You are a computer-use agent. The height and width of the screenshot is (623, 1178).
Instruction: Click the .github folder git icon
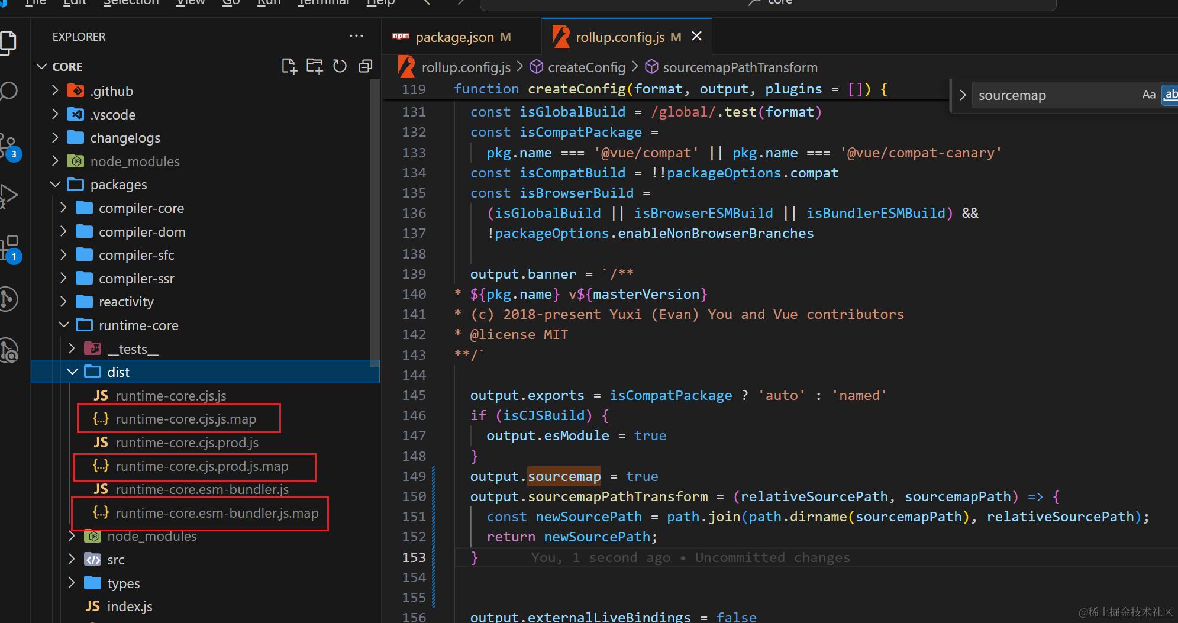pyautogui.click(x=75, y=91)
